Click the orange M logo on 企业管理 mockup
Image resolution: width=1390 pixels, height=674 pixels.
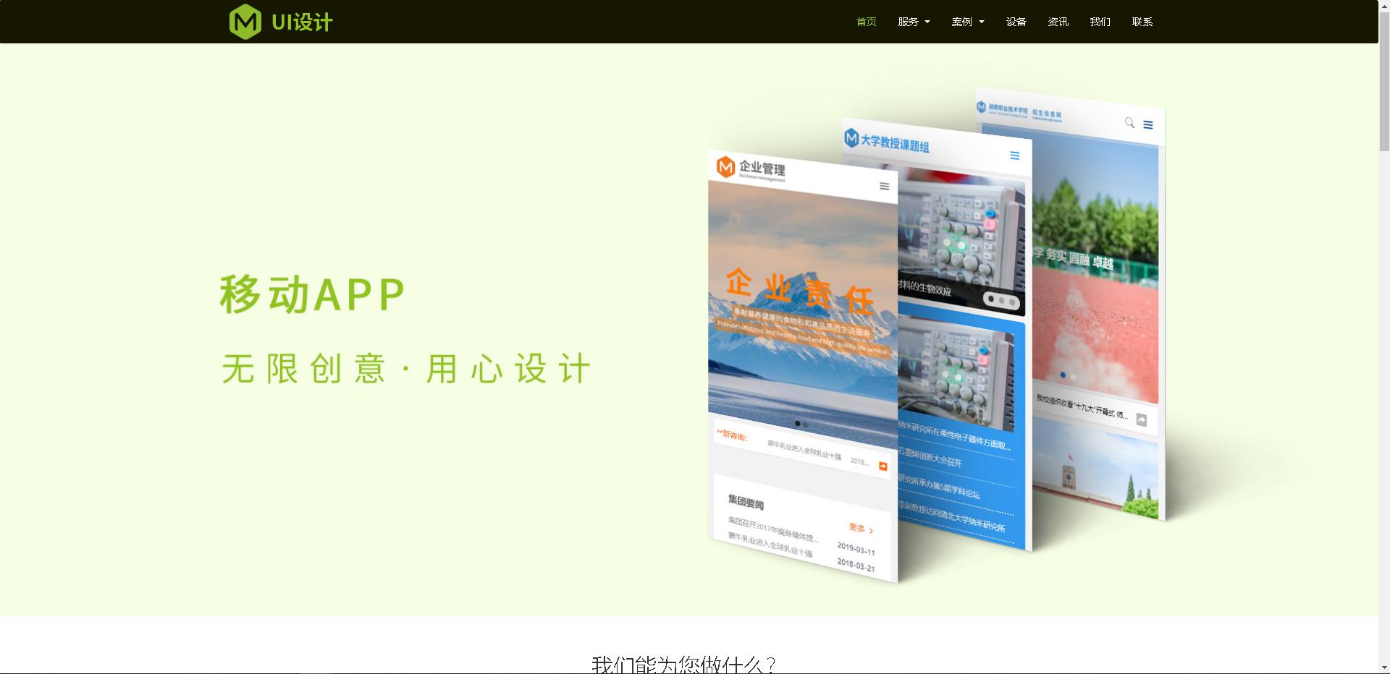click(725, 166)
